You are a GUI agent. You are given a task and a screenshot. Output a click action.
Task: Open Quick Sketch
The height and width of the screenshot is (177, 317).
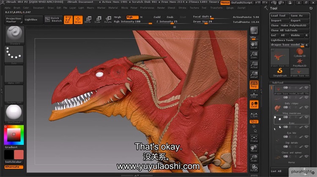(x=54, y=19)
